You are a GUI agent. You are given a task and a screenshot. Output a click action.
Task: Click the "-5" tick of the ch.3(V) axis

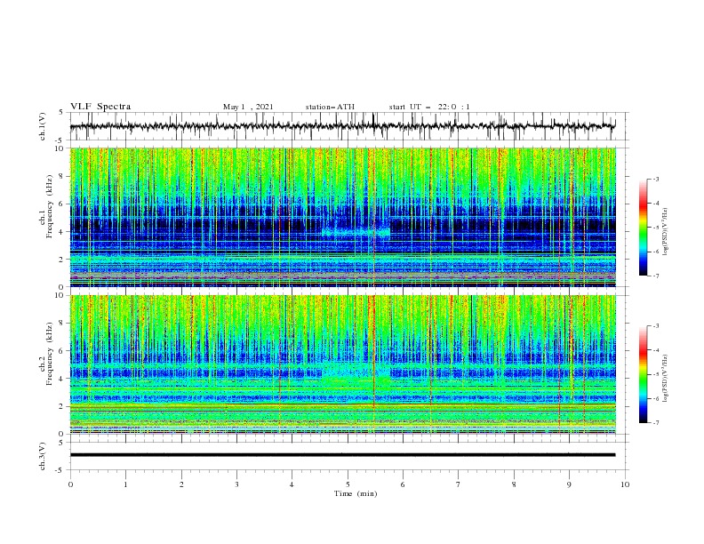(60, 470)
